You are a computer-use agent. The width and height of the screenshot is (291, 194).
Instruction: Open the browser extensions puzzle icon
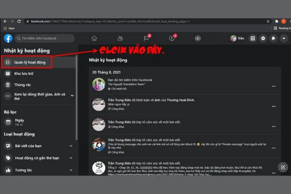276,21
